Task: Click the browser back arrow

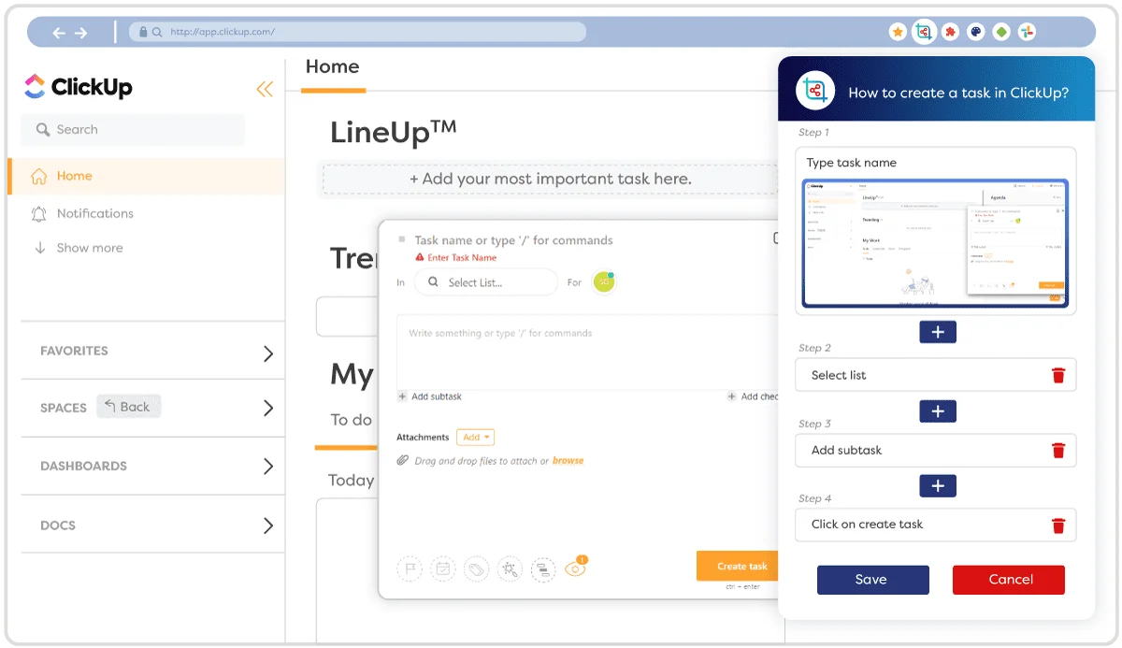Action: click(x=59, y=33)
